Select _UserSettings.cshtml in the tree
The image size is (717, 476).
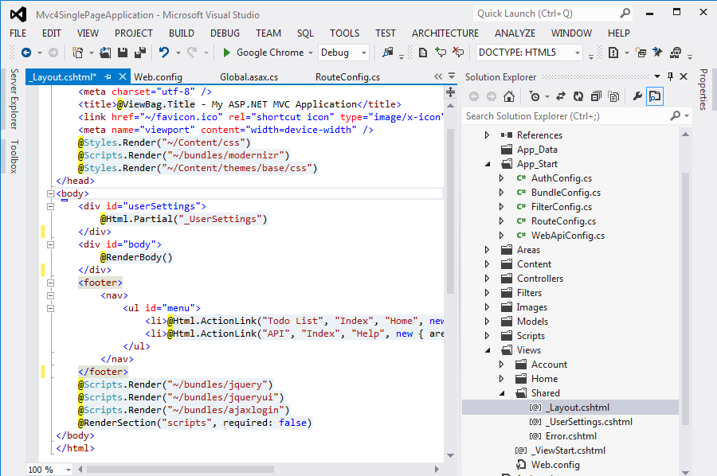click(589, 422)
